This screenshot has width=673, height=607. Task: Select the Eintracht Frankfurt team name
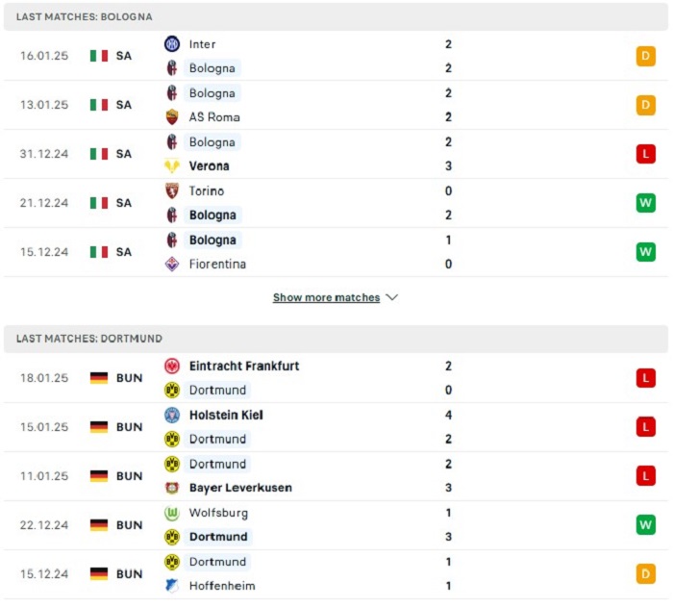(244, 366)
